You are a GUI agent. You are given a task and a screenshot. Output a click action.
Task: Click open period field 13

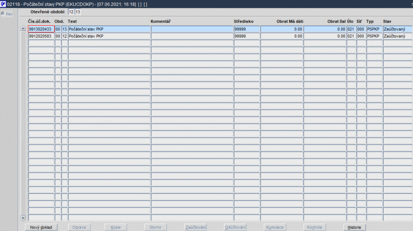[78, 12]
